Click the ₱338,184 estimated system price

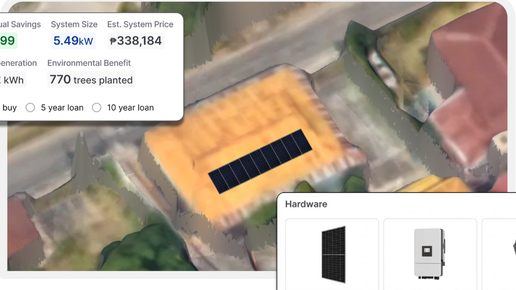pyautogui.click(x=135, y=41)
